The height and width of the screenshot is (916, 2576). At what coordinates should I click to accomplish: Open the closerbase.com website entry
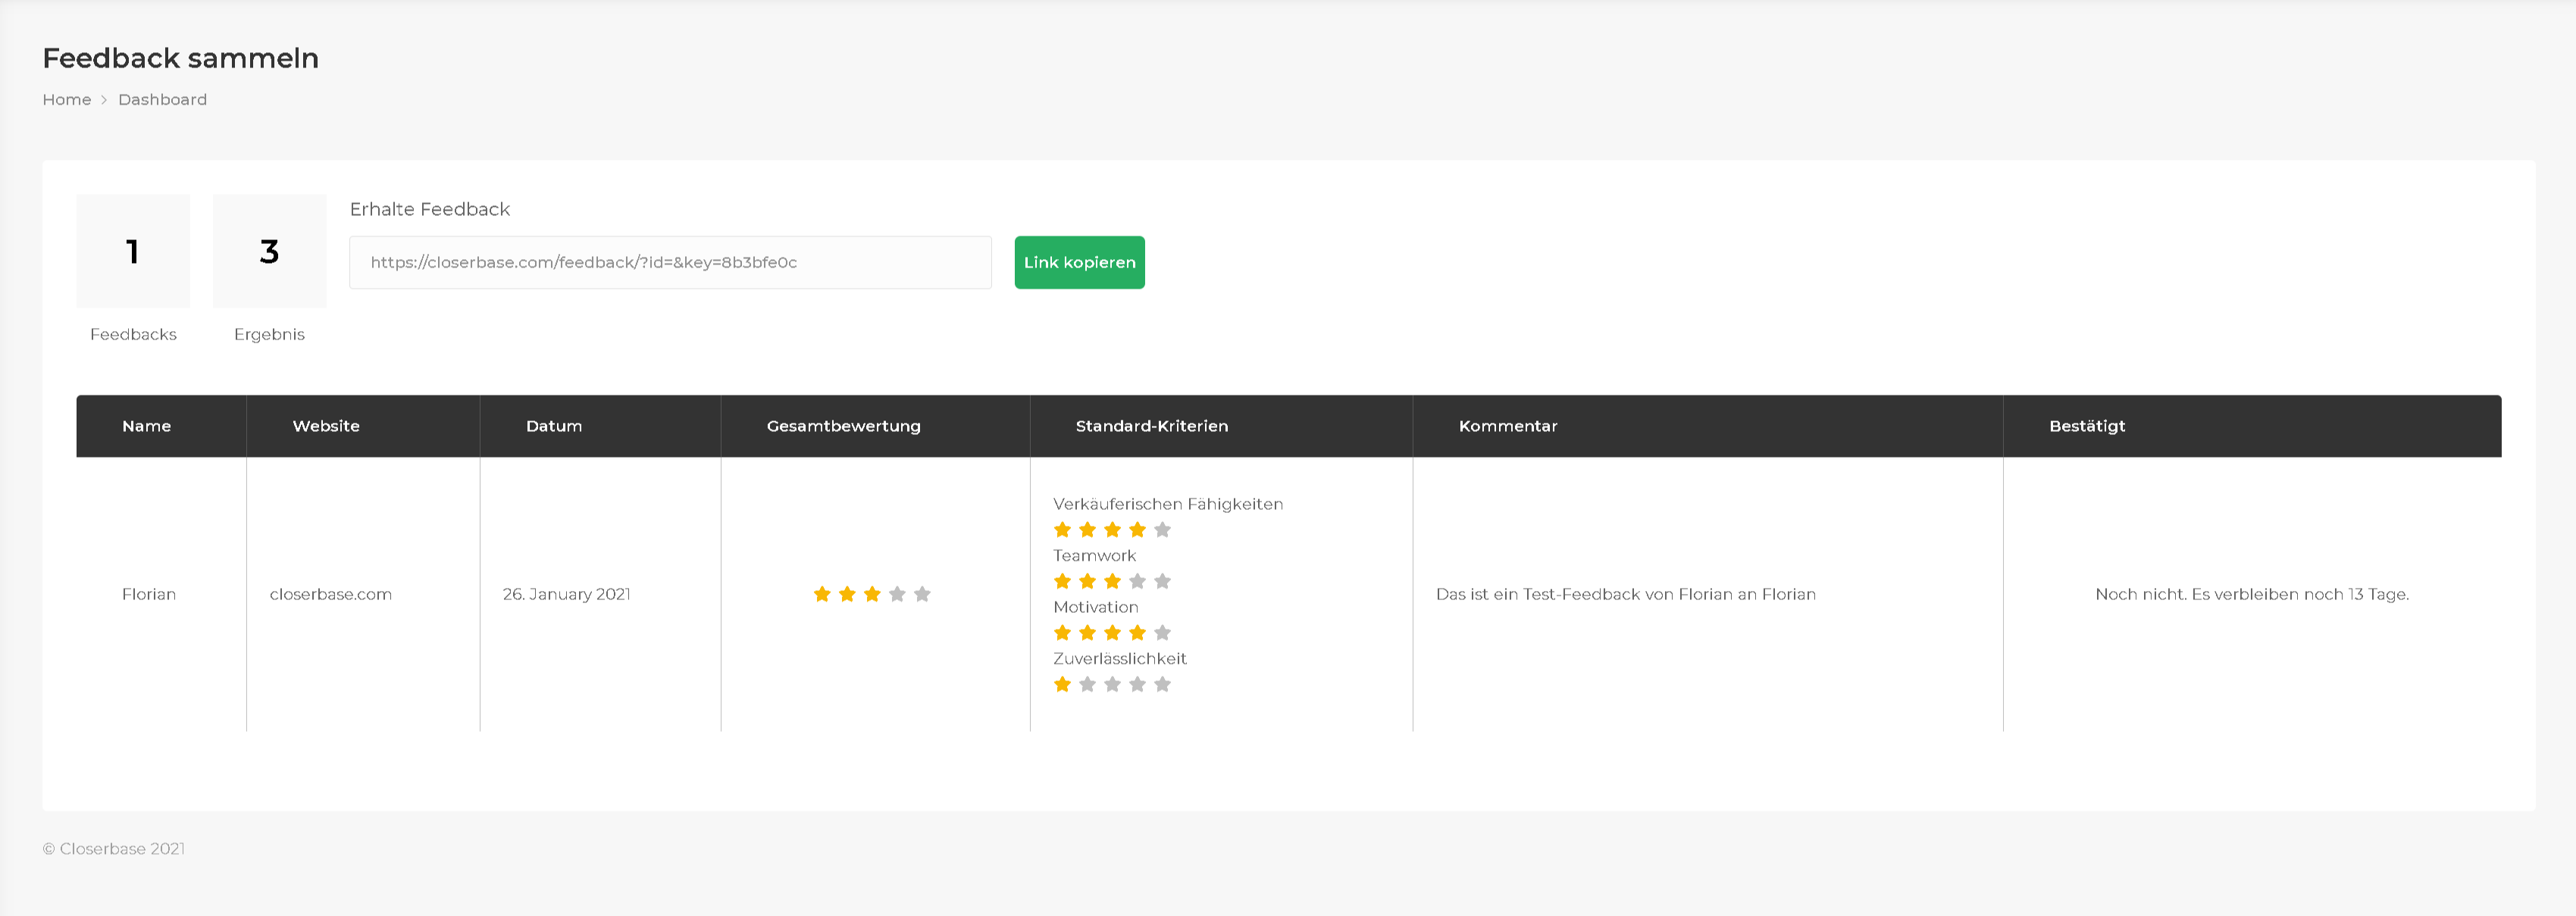point(331,593)
